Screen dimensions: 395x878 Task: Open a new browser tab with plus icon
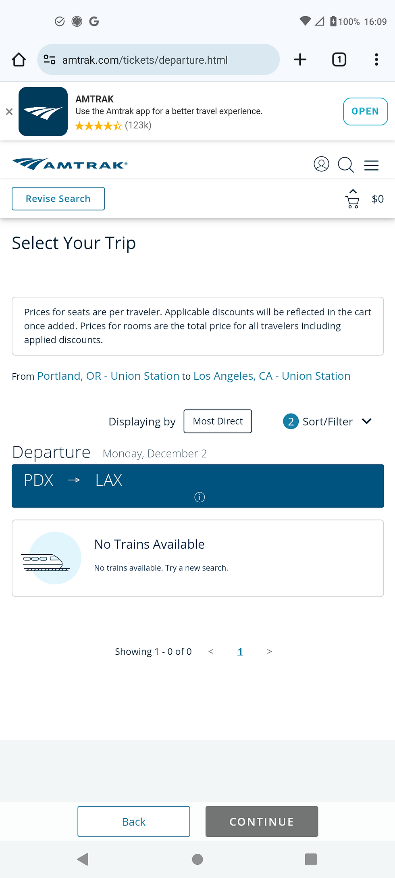click(x=300, y=60)
